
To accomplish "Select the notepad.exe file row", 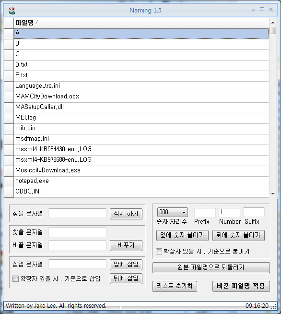I will tap(141, 181).
